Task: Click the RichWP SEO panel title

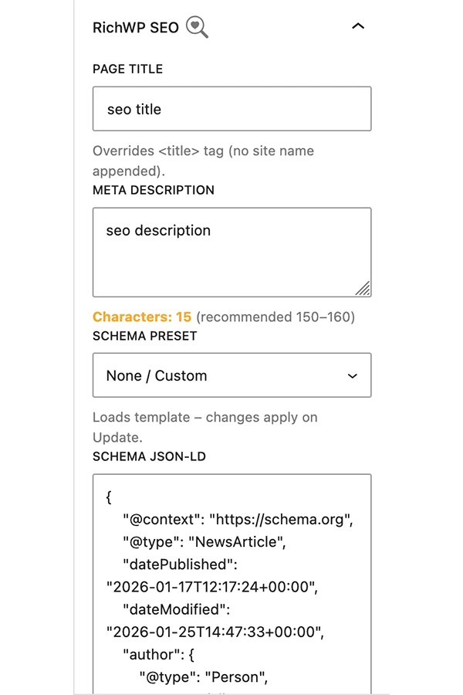Action: pos(135,28)
